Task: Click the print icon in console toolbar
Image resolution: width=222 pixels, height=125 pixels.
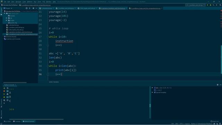Action: 8,94
